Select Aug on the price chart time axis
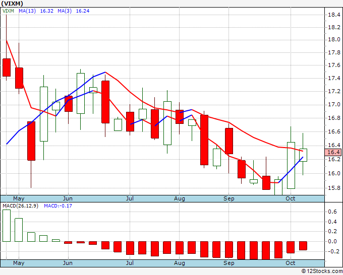The height and width of the screenshot is (275, 343). click(180, 198)
